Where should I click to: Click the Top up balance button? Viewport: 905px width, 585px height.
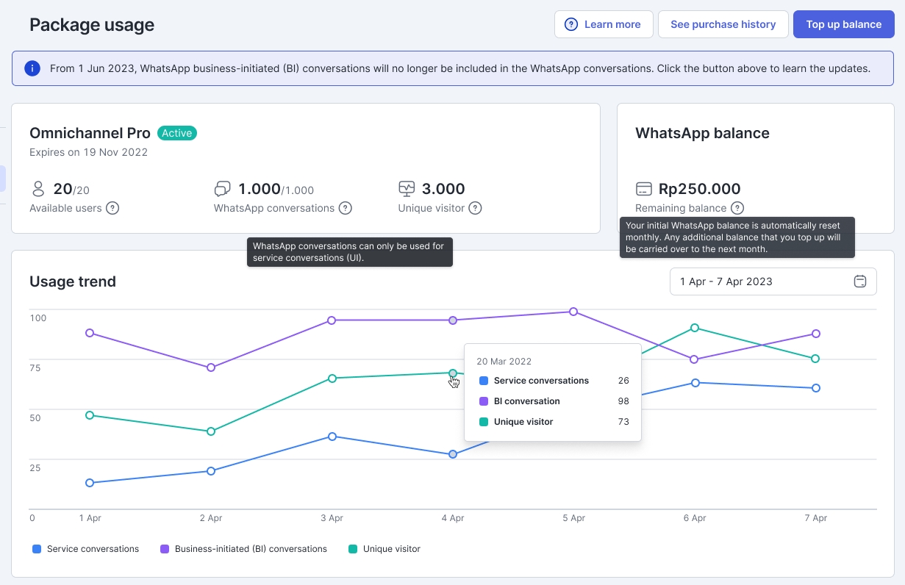843,24
